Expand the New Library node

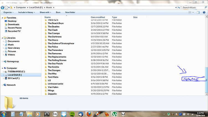[x=3, y=48]
